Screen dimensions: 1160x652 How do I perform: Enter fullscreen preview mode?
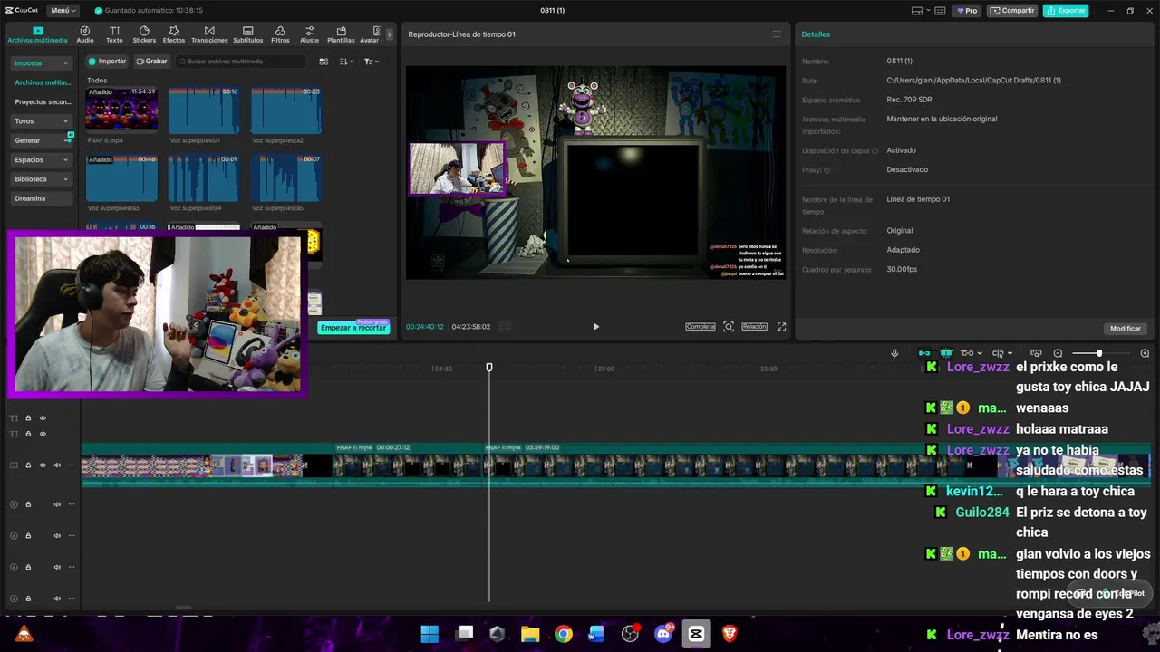click(x=781, y=327)
